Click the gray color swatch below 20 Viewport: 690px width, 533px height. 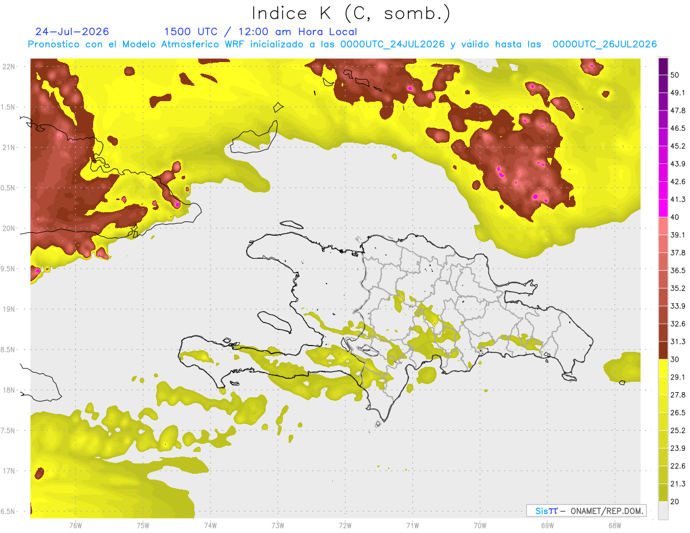[x=663, y=511]
